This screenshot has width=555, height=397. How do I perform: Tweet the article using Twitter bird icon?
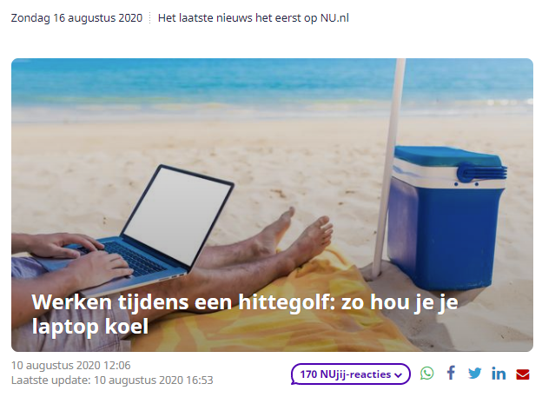coord(474,374)
